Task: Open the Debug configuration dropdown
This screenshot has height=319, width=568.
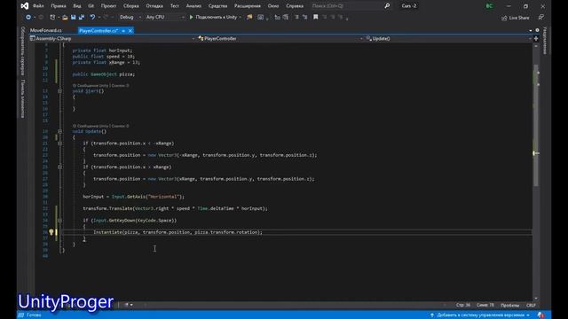Action: point(130,17)
